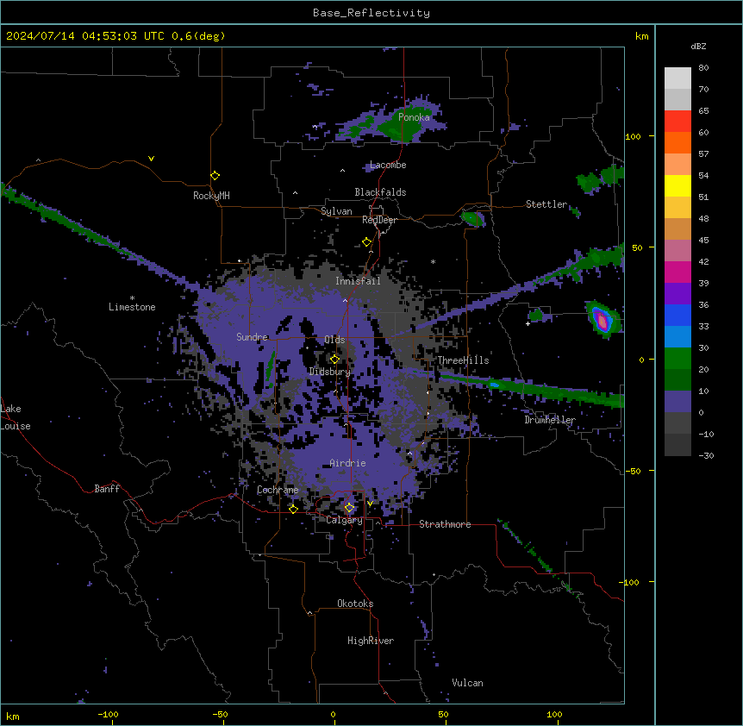Select the green 30-20 dBZ legend swatch
Screen dimensions: 743x726
[x=677, y=359]
